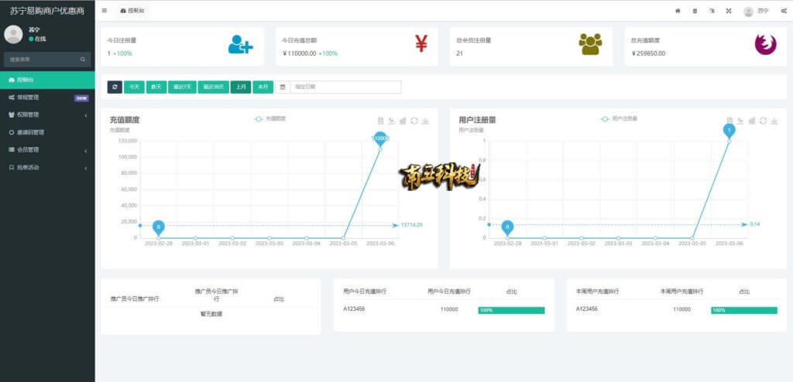The image size is (793, 382).
Task: Open 常规管理 in the sidebar
Action: 47,97
